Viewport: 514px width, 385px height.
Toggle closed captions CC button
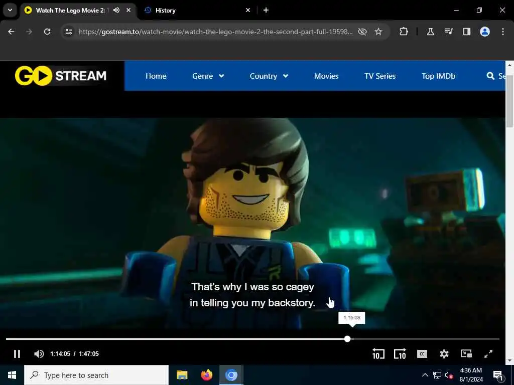(422, 354)
